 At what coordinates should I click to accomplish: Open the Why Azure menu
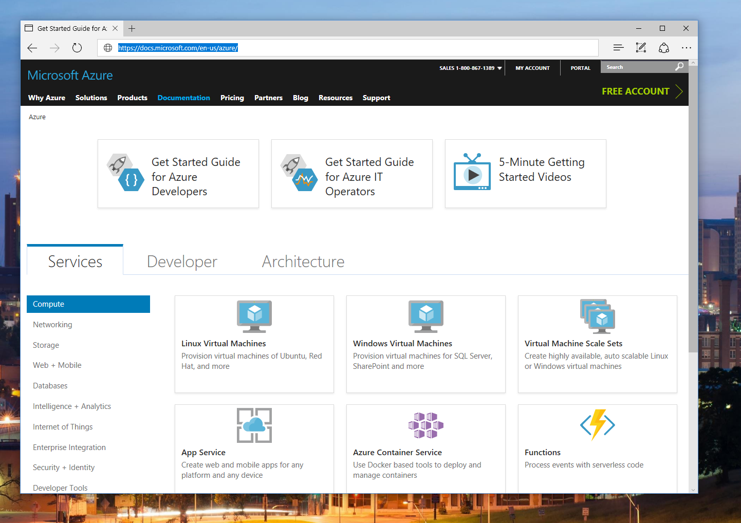[x=47, y=98]
